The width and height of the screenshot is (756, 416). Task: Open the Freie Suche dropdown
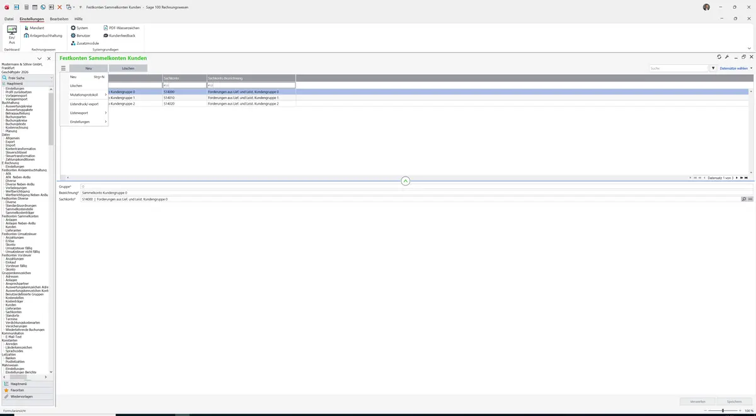51,78
